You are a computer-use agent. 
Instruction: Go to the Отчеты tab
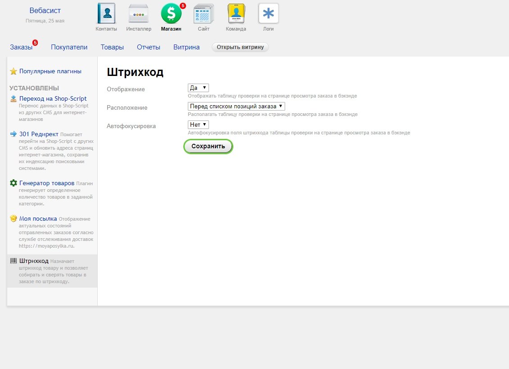[x=148, y=47]
